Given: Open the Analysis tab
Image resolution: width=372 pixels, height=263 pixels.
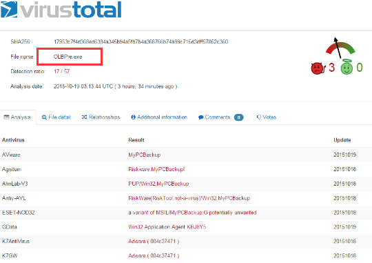Looking at the screenshot, I should [x=18, y=117].
